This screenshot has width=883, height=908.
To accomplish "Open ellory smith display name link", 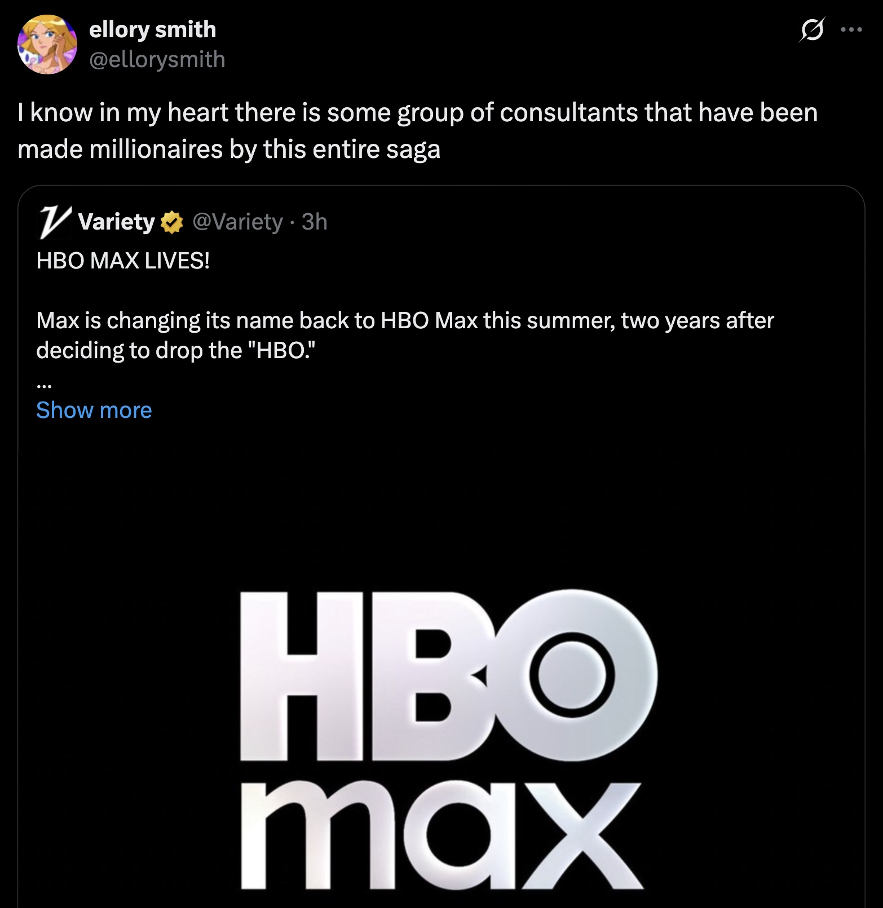I will pos(152,29).
